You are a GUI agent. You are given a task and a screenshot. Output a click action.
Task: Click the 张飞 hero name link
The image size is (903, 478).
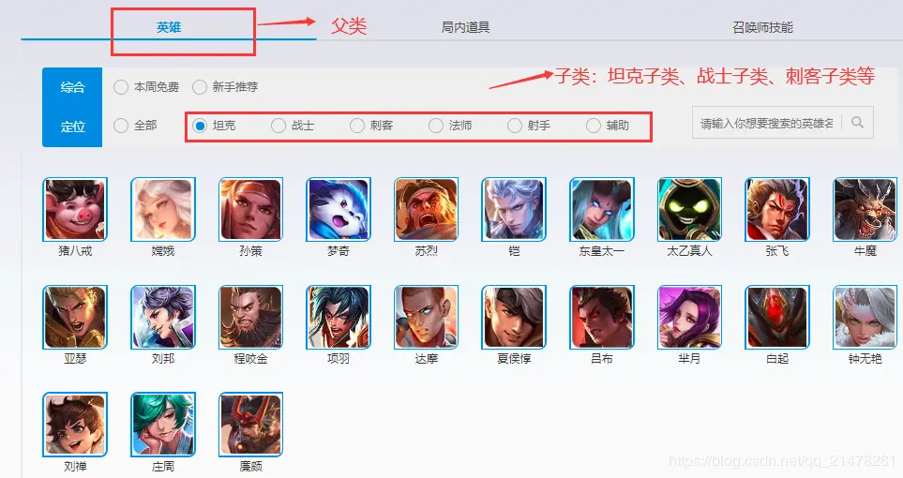[776, 251]
